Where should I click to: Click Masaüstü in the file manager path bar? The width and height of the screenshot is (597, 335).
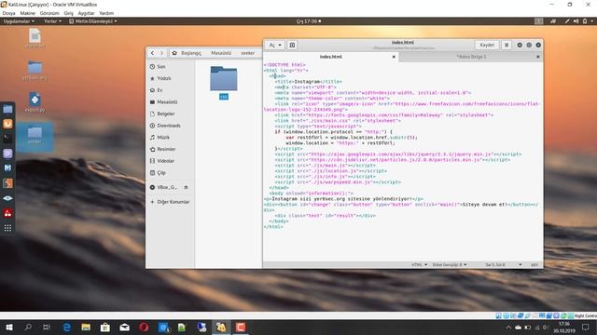(221, 53)
